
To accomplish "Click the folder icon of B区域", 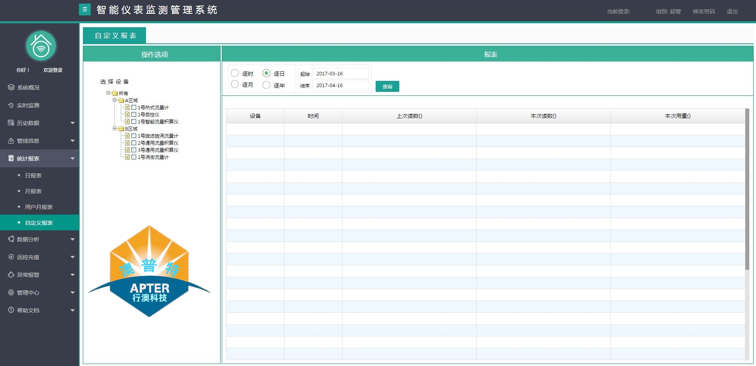I will pos(121,129).
